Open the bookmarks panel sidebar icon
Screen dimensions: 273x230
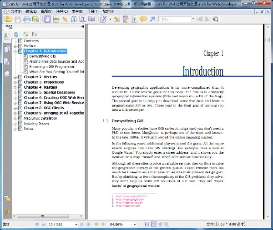7,36
